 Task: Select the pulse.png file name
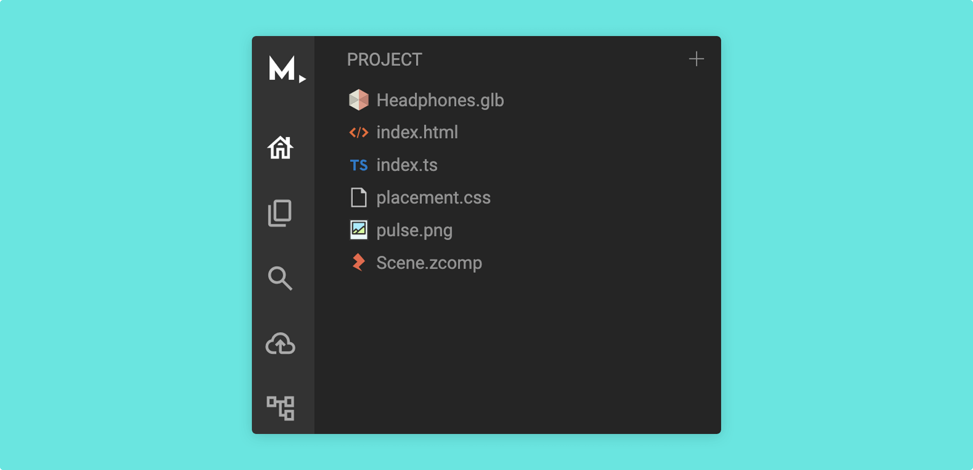coord(414,230)
